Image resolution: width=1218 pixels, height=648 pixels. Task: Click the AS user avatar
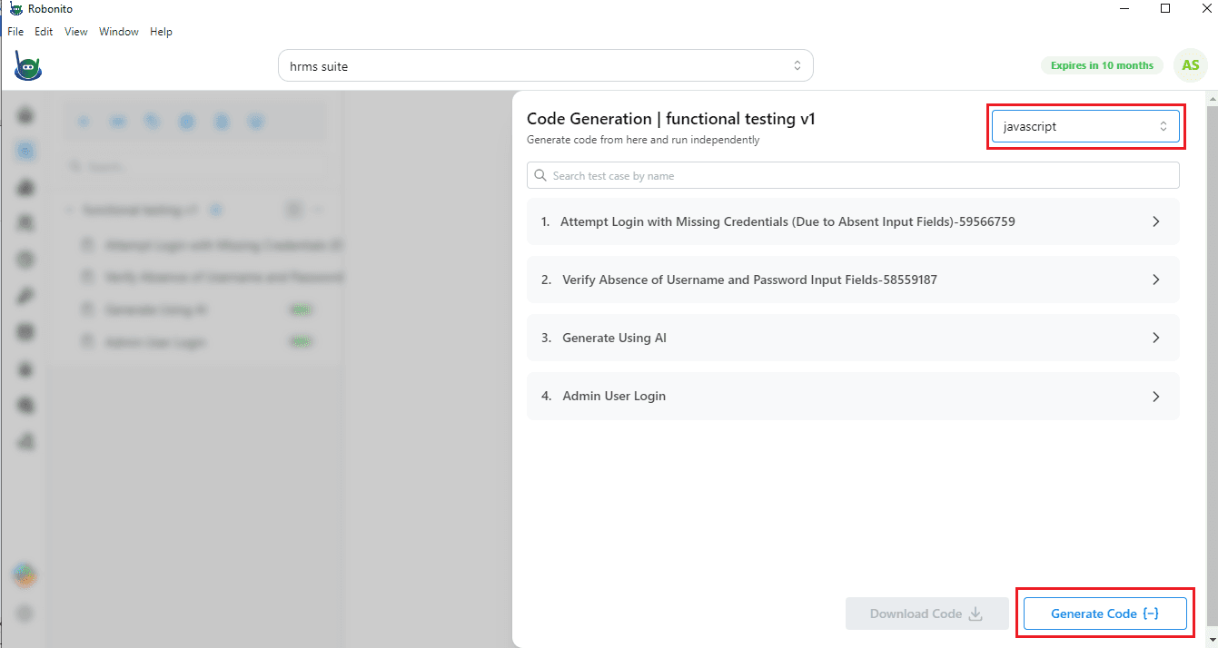click(x=1190, y=65)
